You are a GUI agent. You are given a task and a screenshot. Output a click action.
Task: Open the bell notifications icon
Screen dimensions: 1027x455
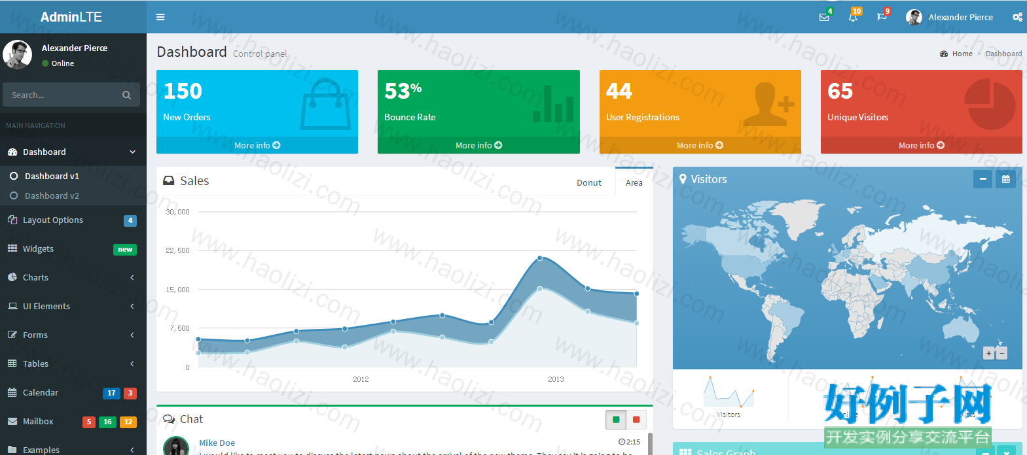pos(853,17)
